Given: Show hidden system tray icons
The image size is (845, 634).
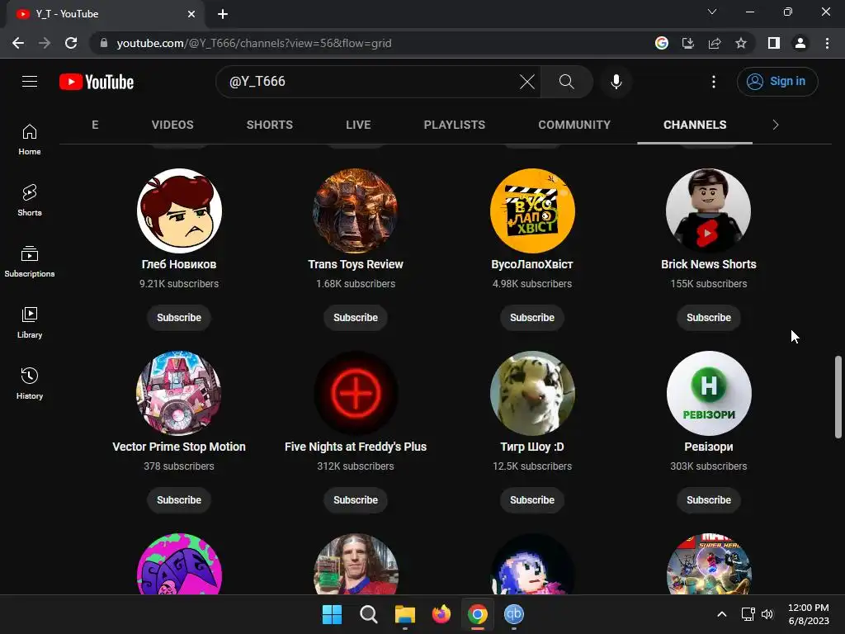Looking at the screenshot, I should tap(722, 614).
